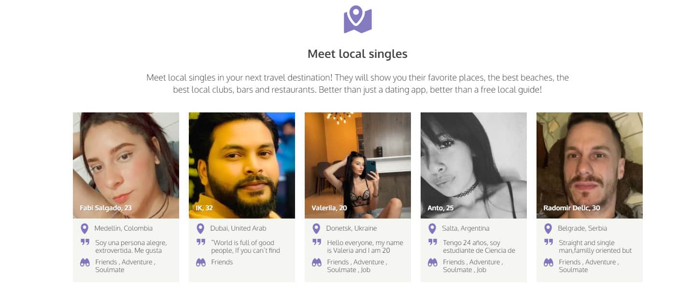Click IK's quote text about good people
Screen dimensions: 678x288
point(245,247)
